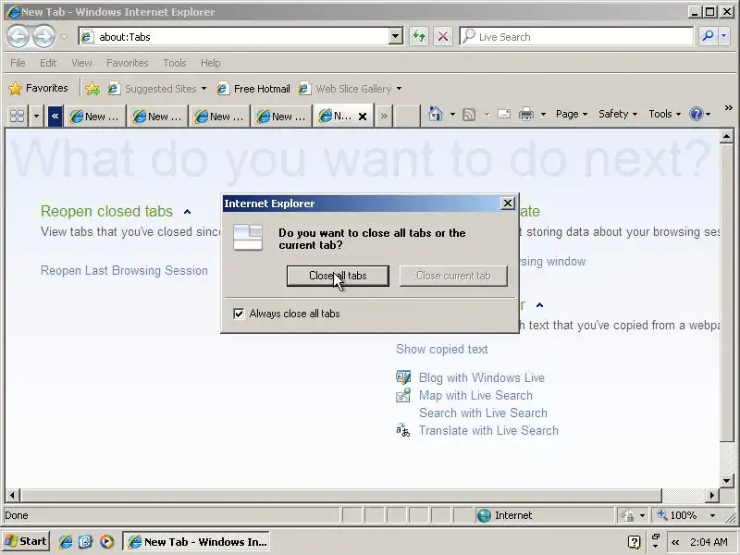The width and height of the screenshot is (740, 555).
Task: Click the Back navigation arrow
Action: coord(18,36)
